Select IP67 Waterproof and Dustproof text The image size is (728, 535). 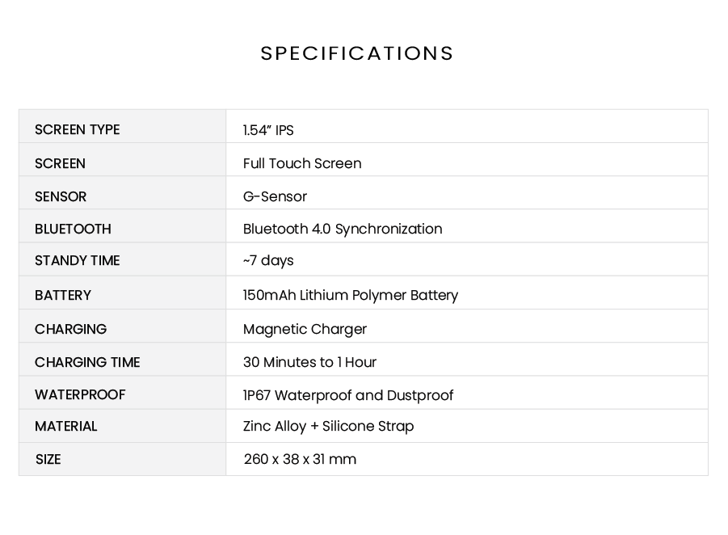click(x=348, y=395)
